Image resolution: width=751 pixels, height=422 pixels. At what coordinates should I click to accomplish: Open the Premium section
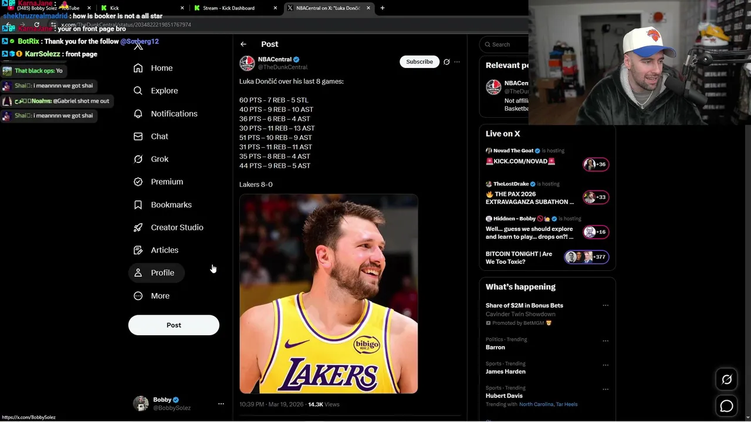[x=158, y=182]
